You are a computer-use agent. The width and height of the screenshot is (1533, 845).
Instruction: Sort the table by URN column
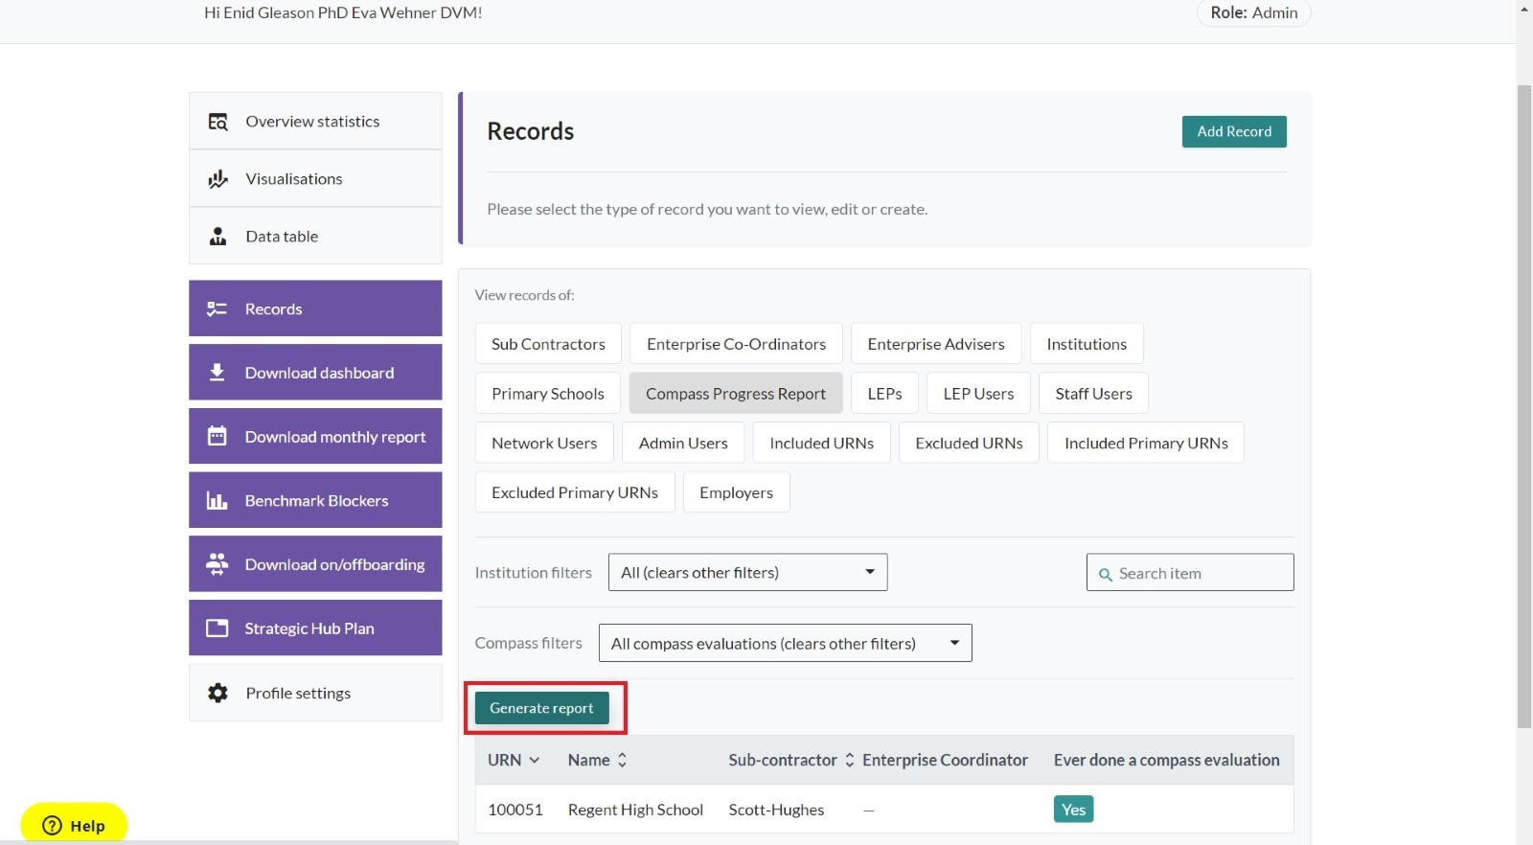[x=514, y=760]
